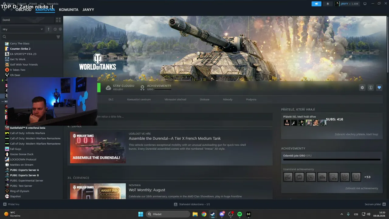Open the Steam menu
Screen dimensions: 389x219
(11, 4)
